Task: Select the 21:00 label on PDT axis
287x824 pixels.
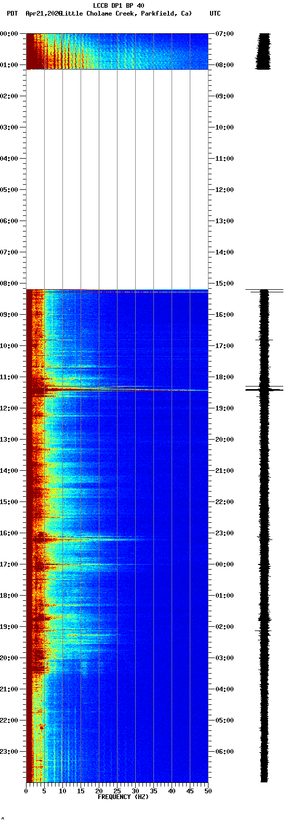Action: coord(9,689)
